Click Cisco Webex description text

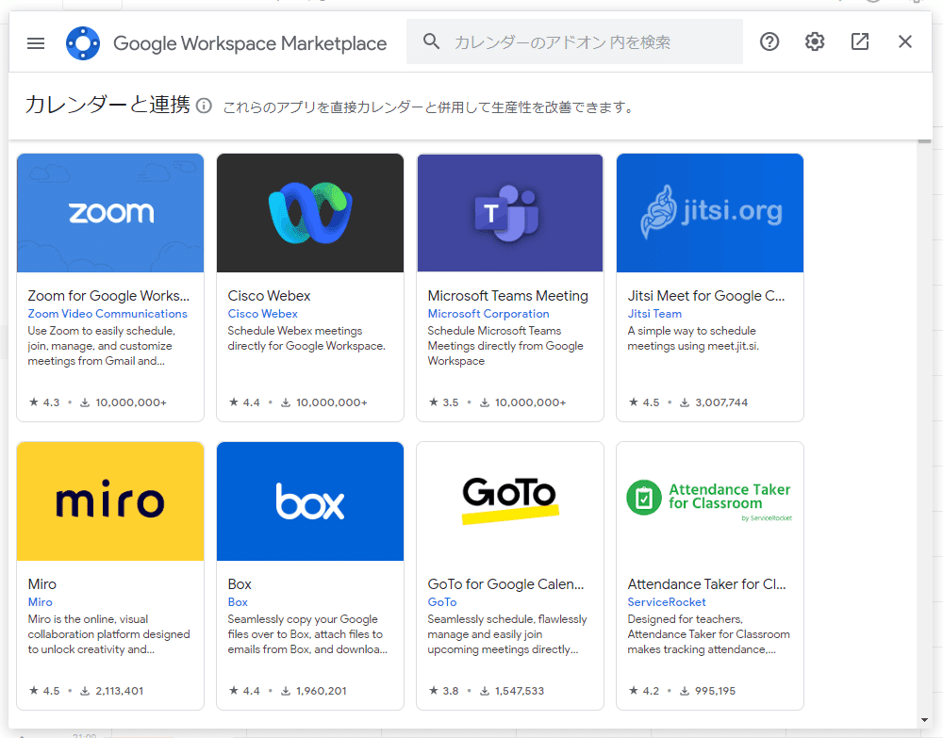point(306,338)
